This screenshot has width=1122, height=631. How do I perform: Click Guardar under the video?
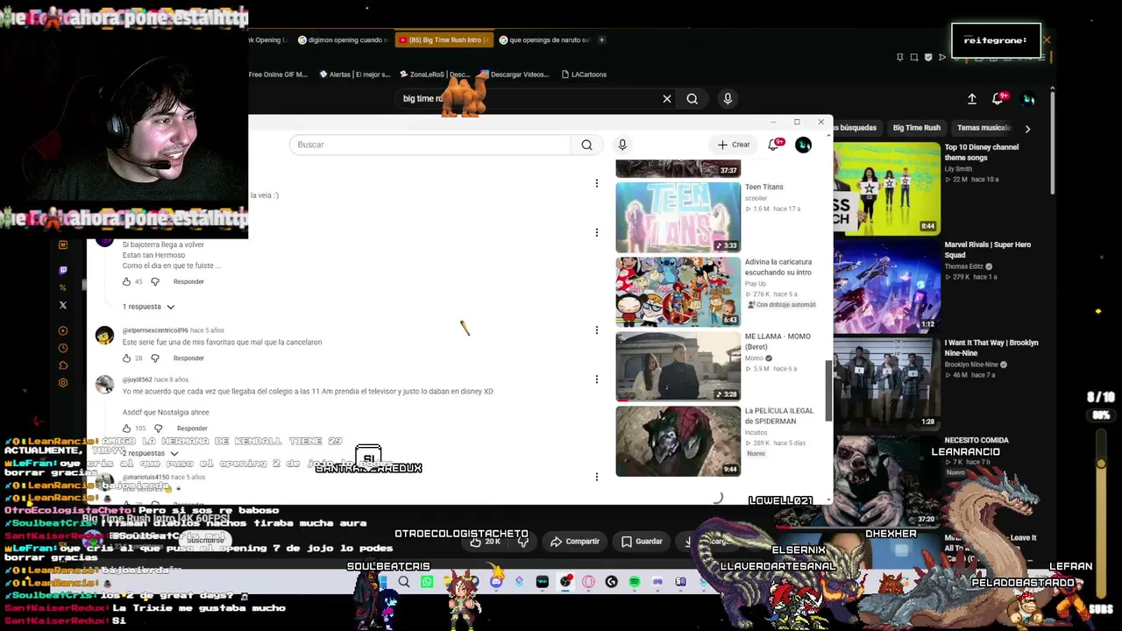(642, 542)
